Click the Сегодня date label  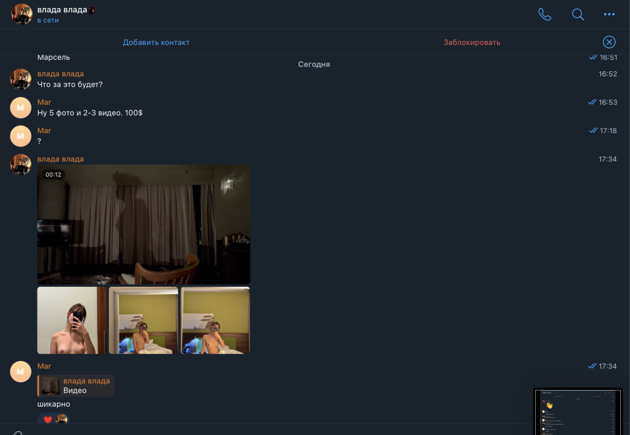pos(314,64)
